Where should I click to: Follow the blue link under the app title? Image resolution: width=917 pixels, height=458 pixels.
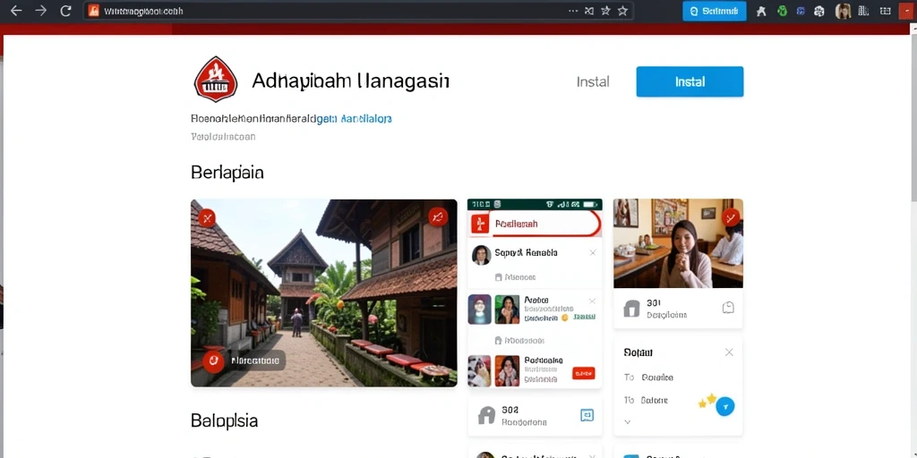click(x=354, y=119)
